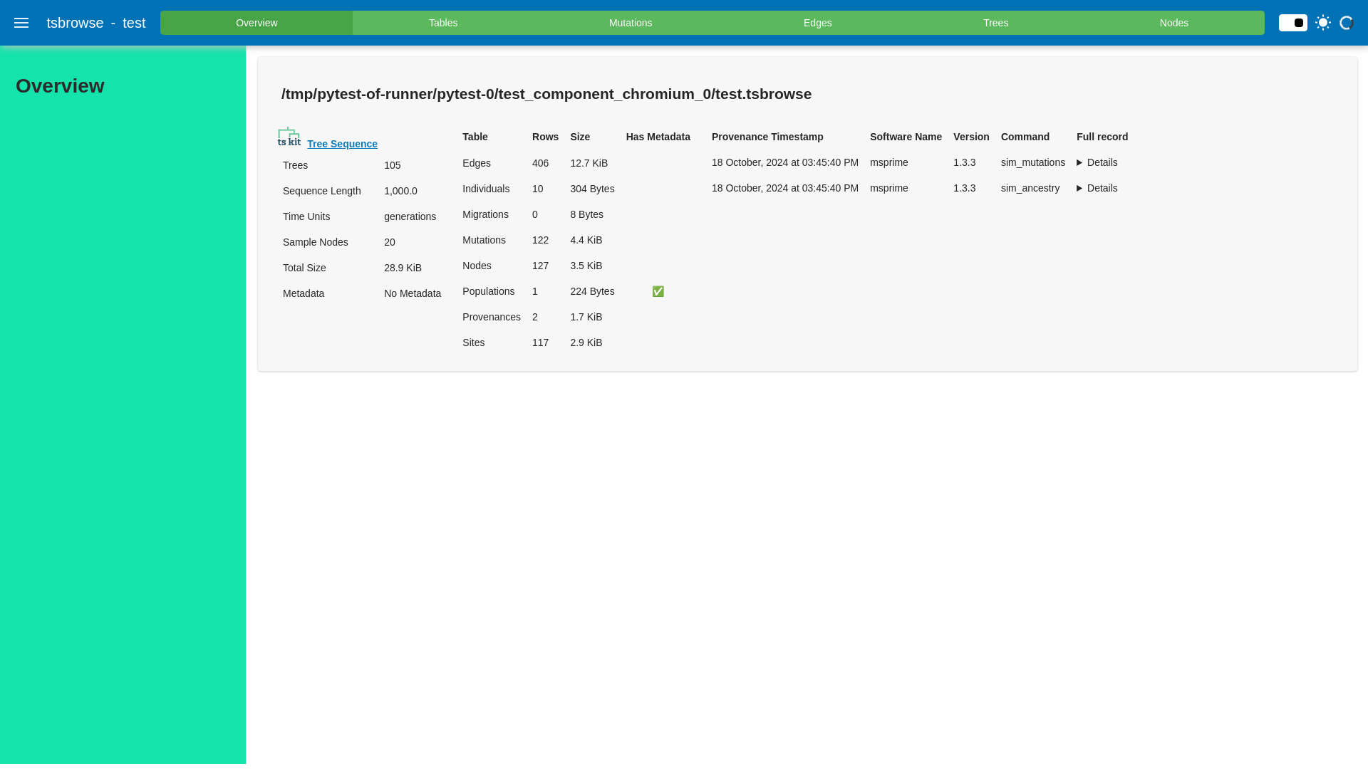Switch to the Tables tab
The height and width of the screenshot is (769, 1368).
point(442,23)
